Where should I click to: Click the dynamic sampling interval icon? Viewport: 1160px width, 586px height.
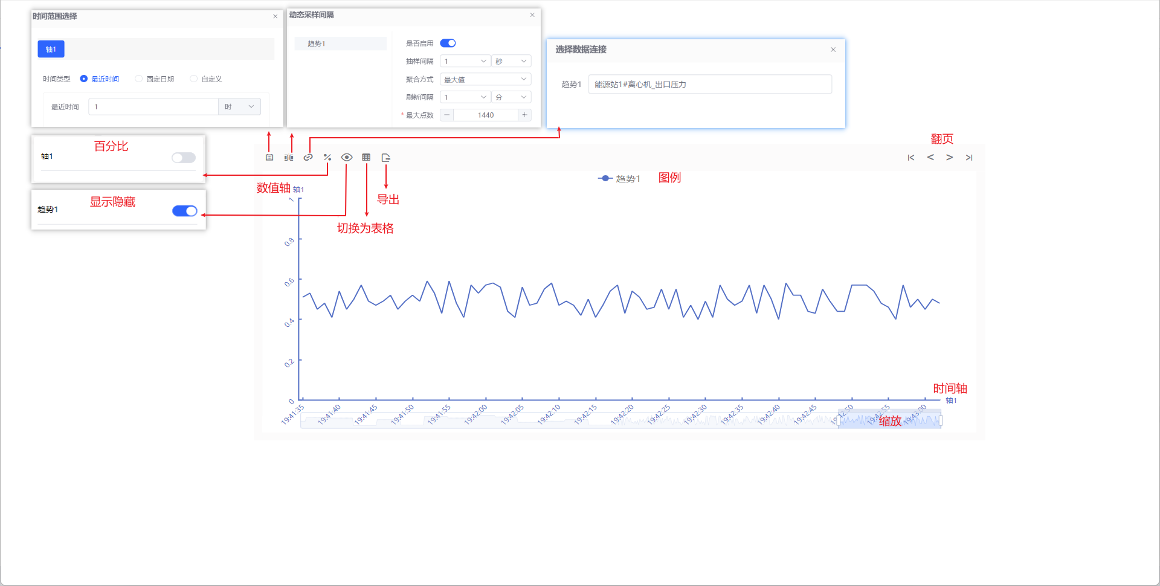tap(289, 158)
